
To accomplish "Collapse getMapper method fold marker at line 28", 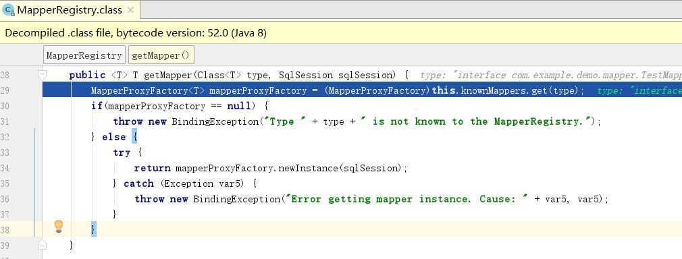I will click(42, 75).
